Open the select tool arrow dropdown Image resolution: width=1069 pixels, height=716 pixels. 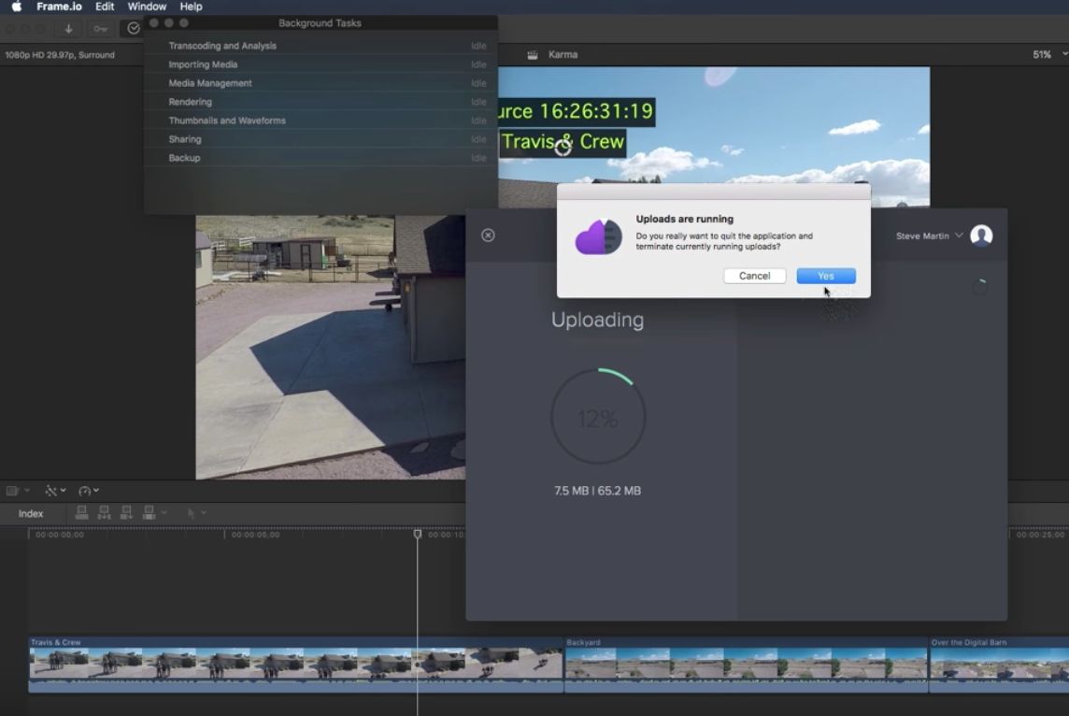[195, 513]
